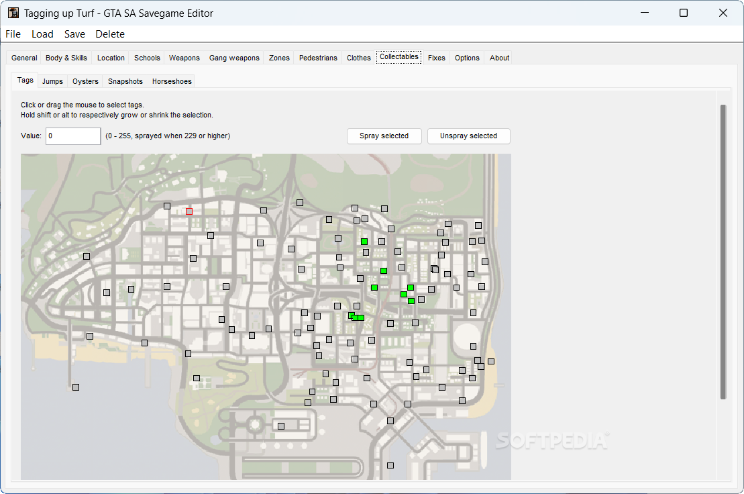The height and width of the screenshot is (494, 744).
Task: Switch to the Body & Skills tab
Action: click(x=66, y=58)
